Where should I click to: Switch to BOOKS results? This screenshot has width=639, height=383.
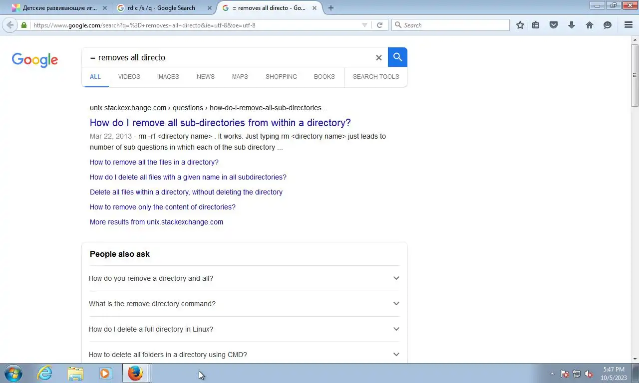coord(324,77)
